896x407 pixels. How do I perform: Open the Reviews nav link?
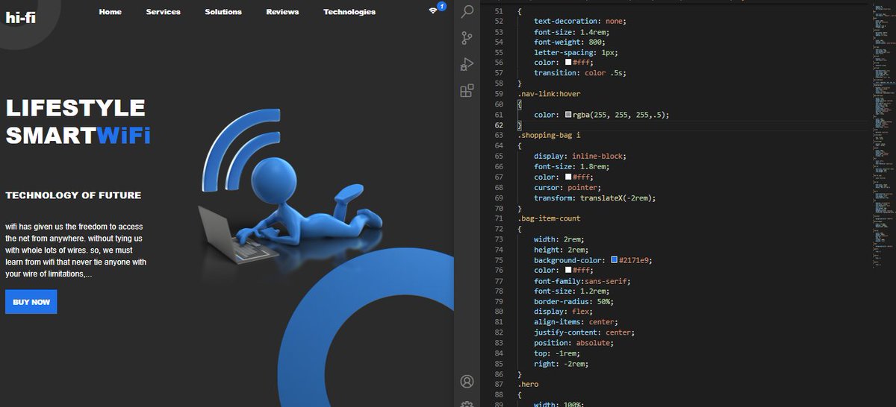coord(282,12)
